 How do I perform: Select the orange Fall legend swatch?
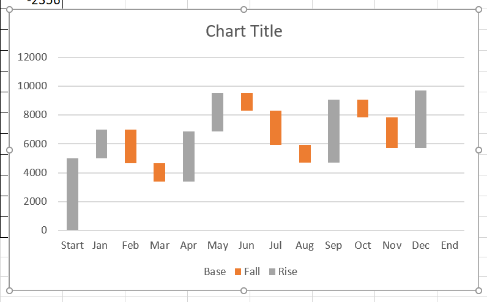238,271
